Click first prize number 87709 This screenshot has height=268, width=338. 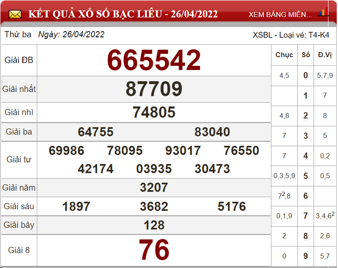154,89
